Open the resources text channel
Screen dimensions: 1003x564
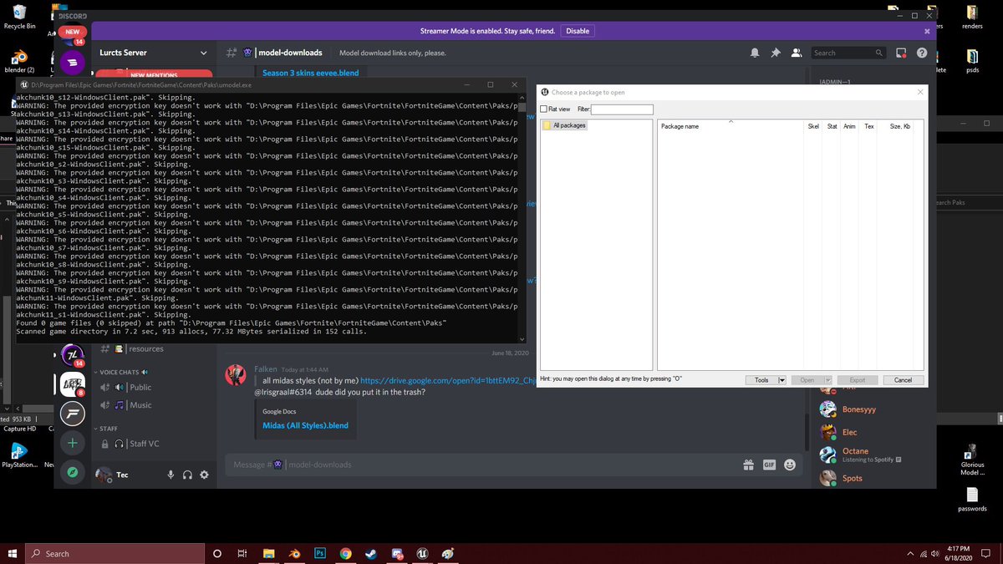146,348
